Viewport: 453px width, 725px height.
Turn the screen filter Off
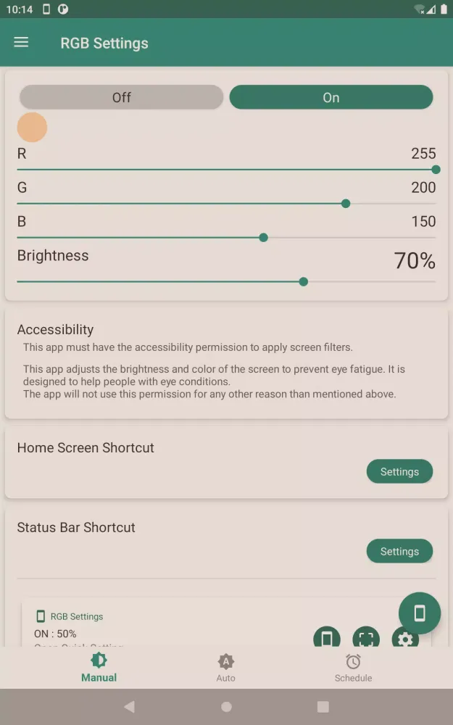pyautogui.click(x=121, y=97)
